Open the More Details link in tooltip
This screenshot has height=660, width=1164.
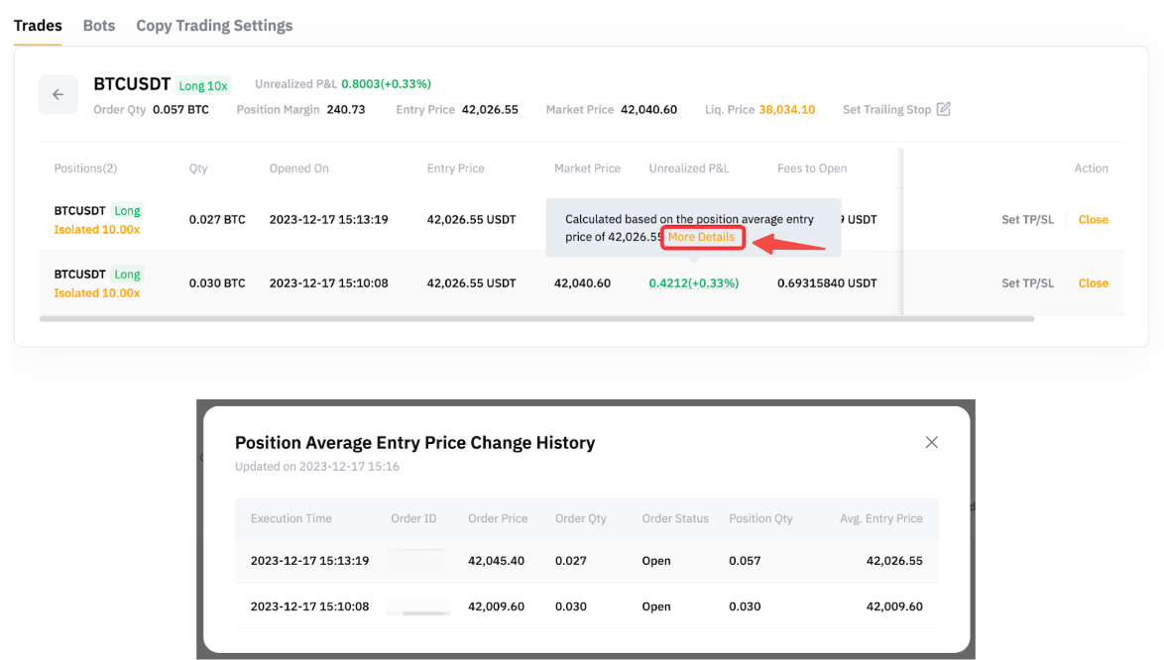pyautogui.click(x=701, y=237)
